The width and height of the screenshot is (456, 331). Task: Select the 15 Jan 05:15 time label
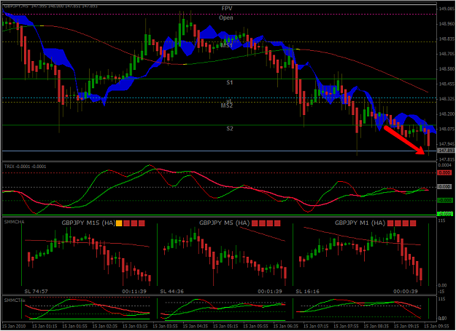click(225, 327)
